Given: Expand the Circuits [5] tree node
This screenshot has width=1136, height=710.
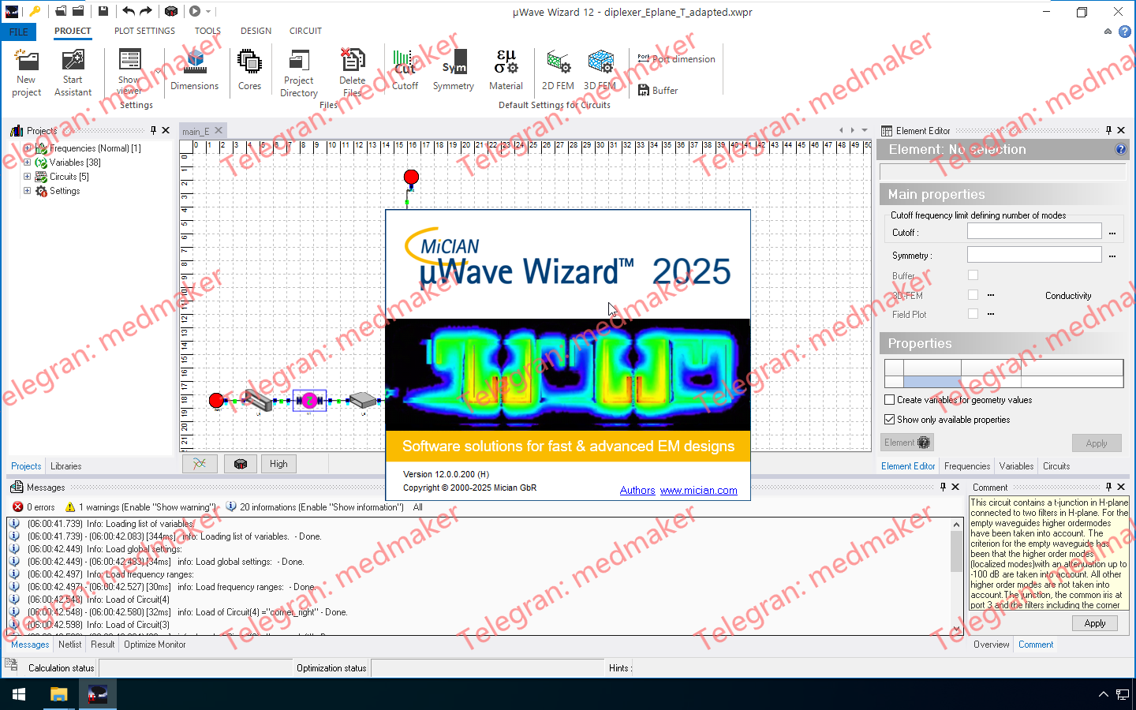Looking at the screenshot, I should (27, 177).
